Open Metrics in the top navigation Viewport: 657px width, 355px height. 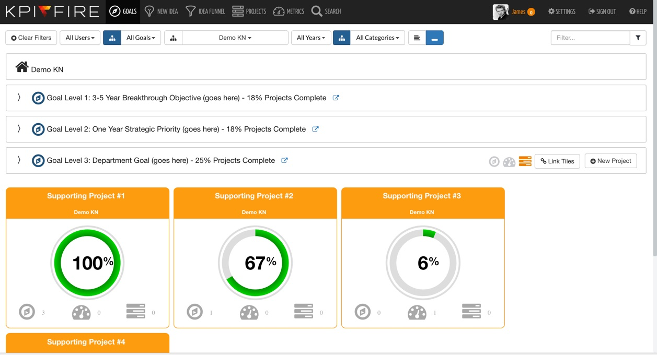coord(289,11)
